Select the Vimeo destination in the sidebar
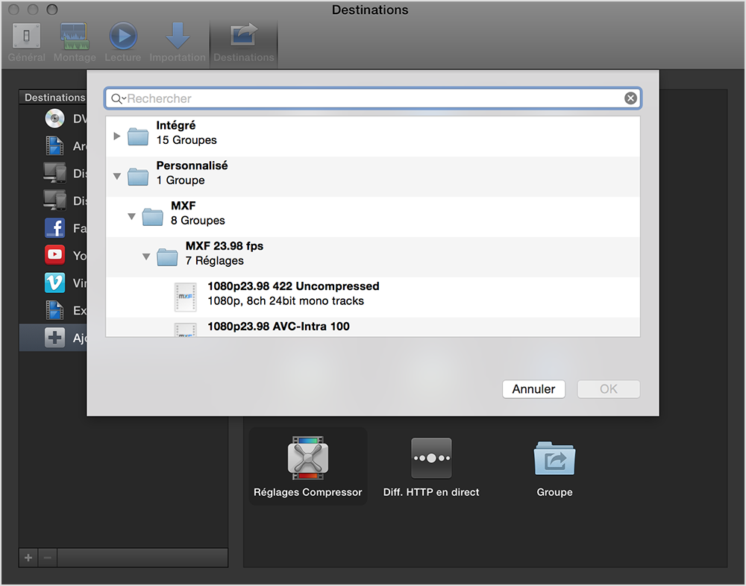Image resolution: width=746 pixels, height=586 pixels. (x=54, y=283)
